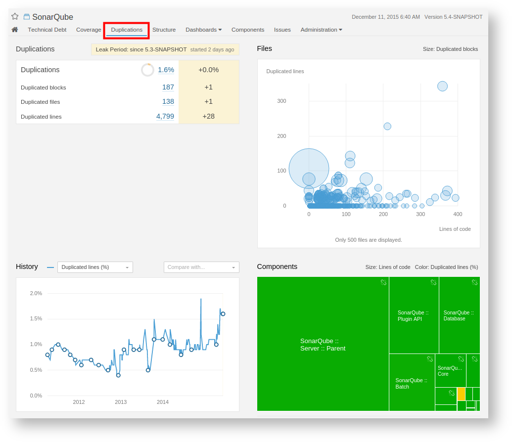Screen dimensions: 512x442
Task: Expand the Administration dropdown menu
Action: coord(322,30)
